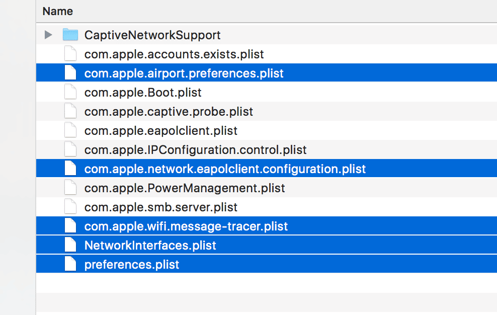Screen dimensions: 497x315
Task: Select com.apple.eapolclient.plist file name
Action: pos(161,131)
